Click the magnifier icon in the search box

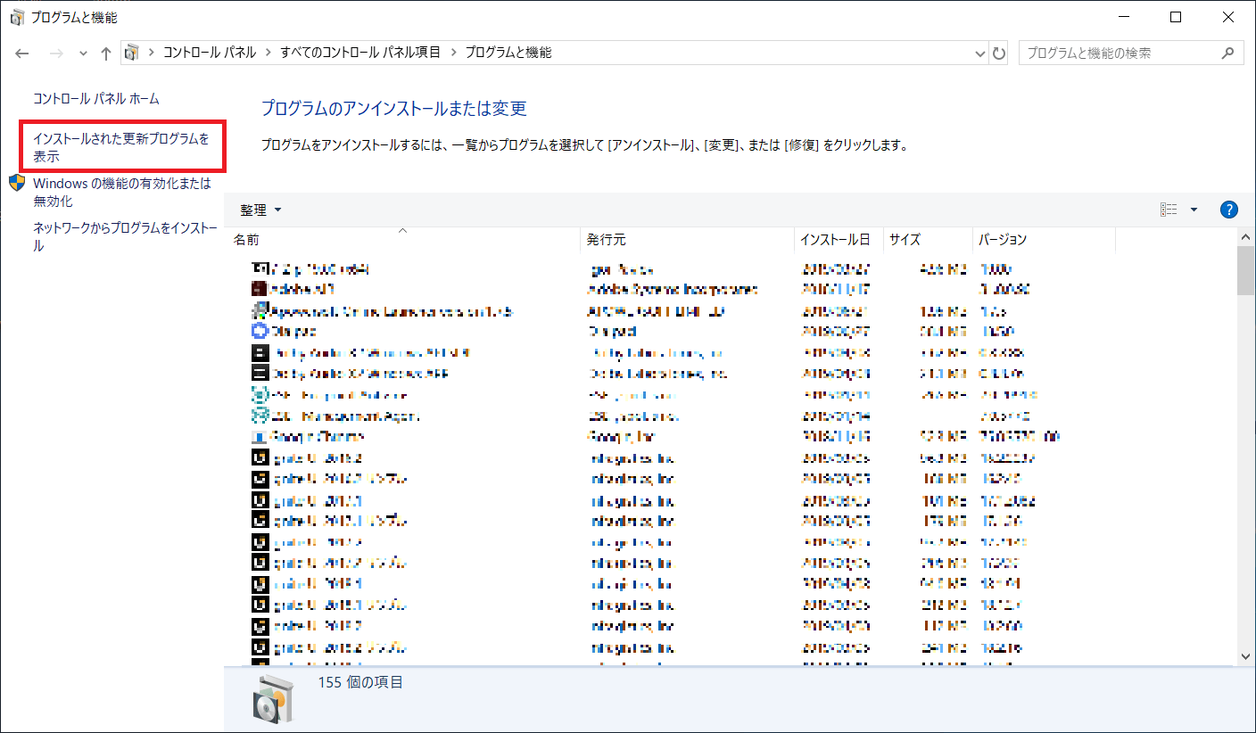click(x=1228, y=53)
